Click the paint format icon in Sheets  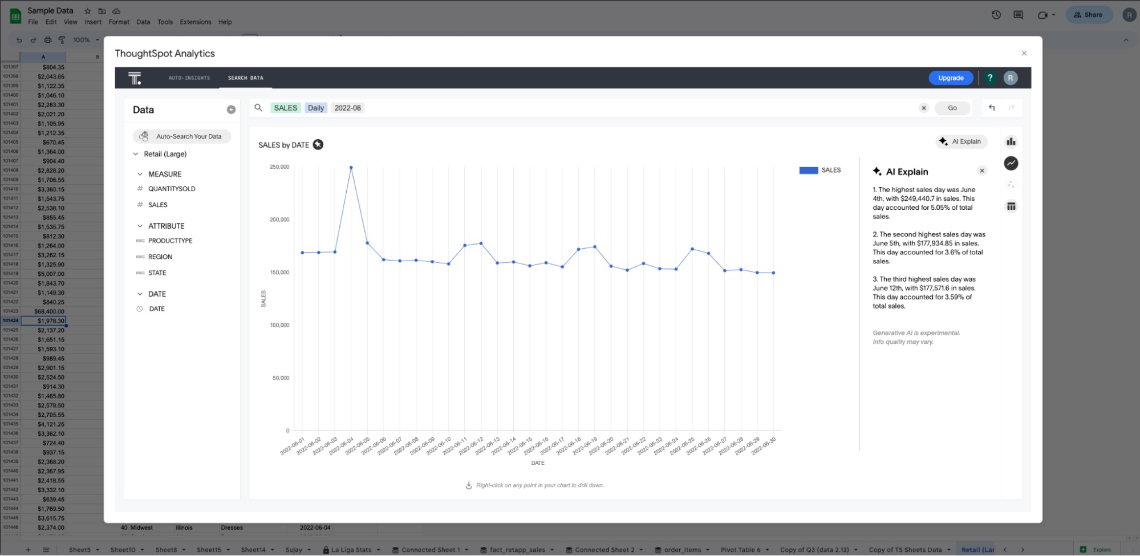62,40
